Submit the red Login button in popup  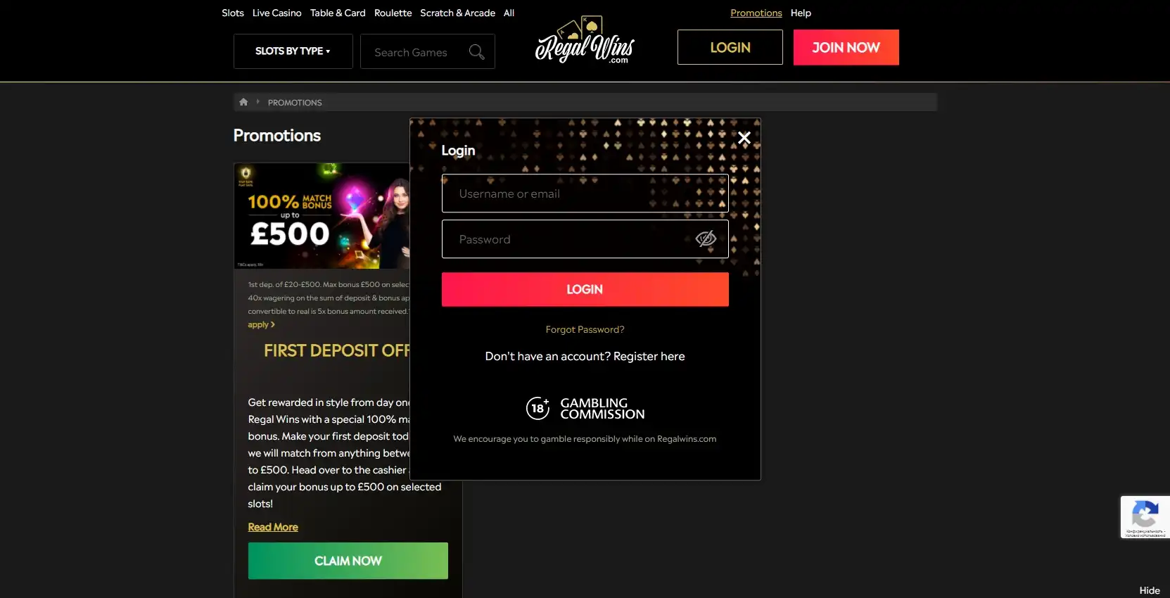[585, 289]
